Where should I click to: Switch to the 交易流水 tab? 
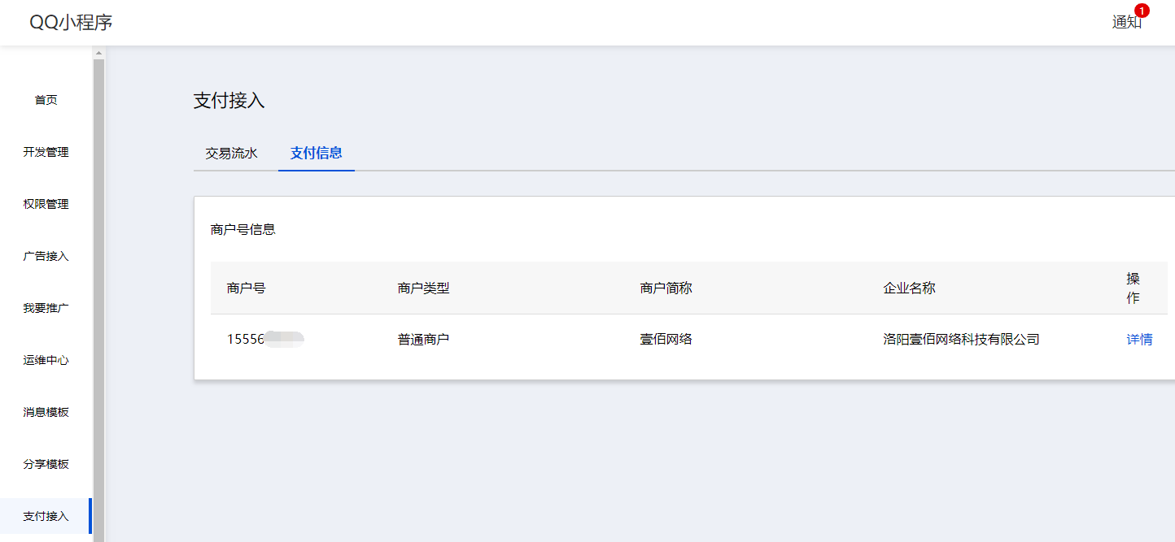click(x=231, y=153)
